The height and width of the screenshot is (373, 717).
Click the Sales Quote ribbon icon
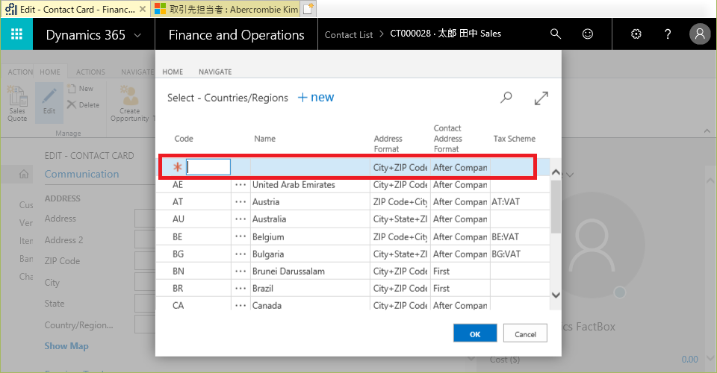(16, 103)
